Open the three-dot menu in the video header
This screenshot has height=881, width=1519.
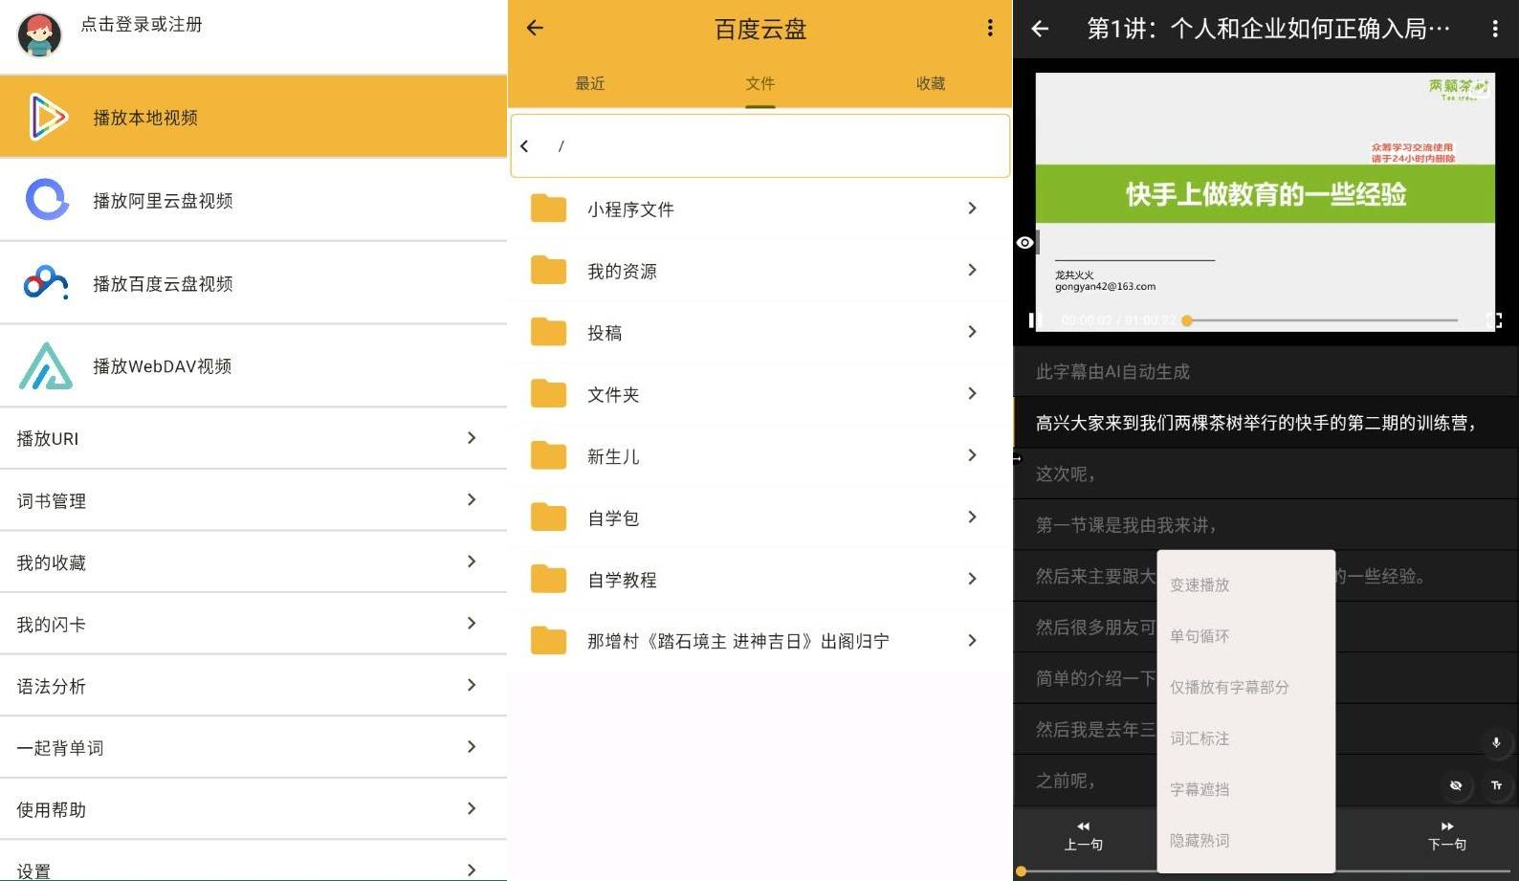pyautogui.click(x=1494, y=29)
